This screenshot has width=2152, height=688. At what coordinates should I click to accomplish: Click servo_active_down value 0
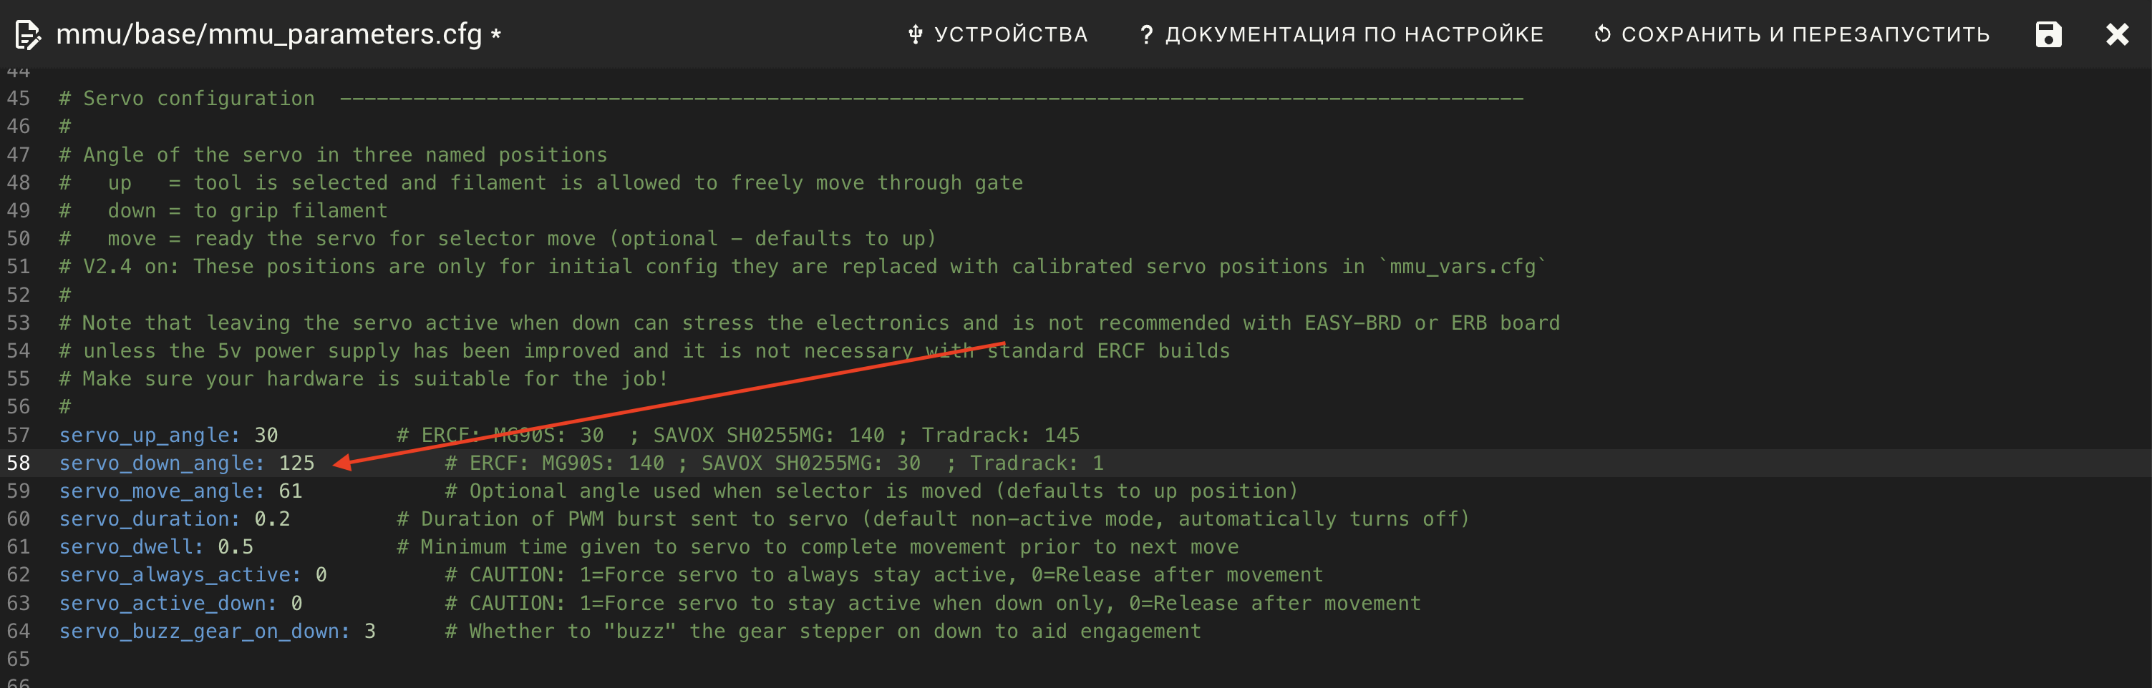(x=296, y=603)
